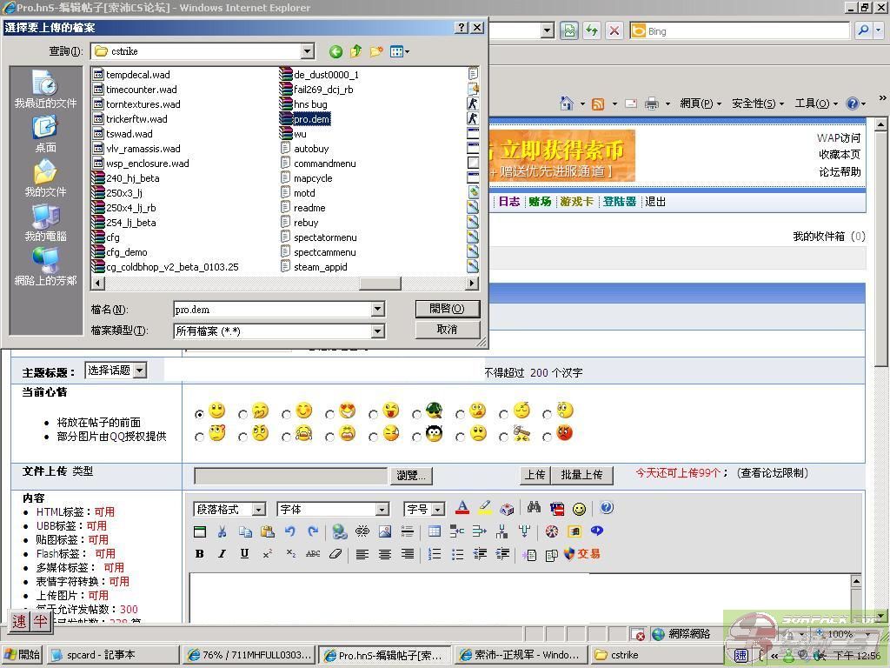Open the file type dropdown

[x=377, y=331]
